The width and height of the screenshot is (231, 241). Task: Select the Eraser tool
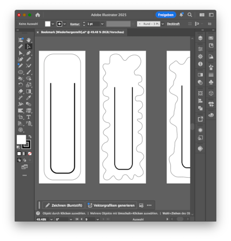[20, 91]
